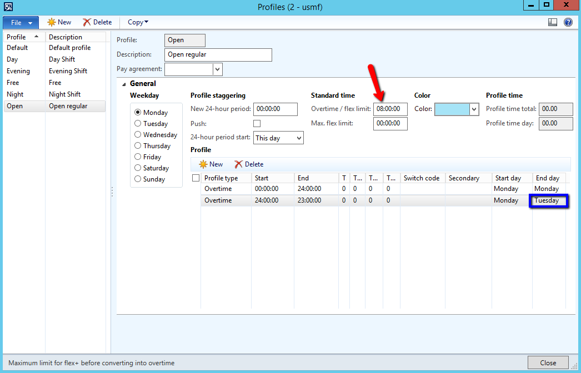This screenshot has width=581, height=373.
Task: Click the application icon in title bar
Action: [x=8, y=7]
